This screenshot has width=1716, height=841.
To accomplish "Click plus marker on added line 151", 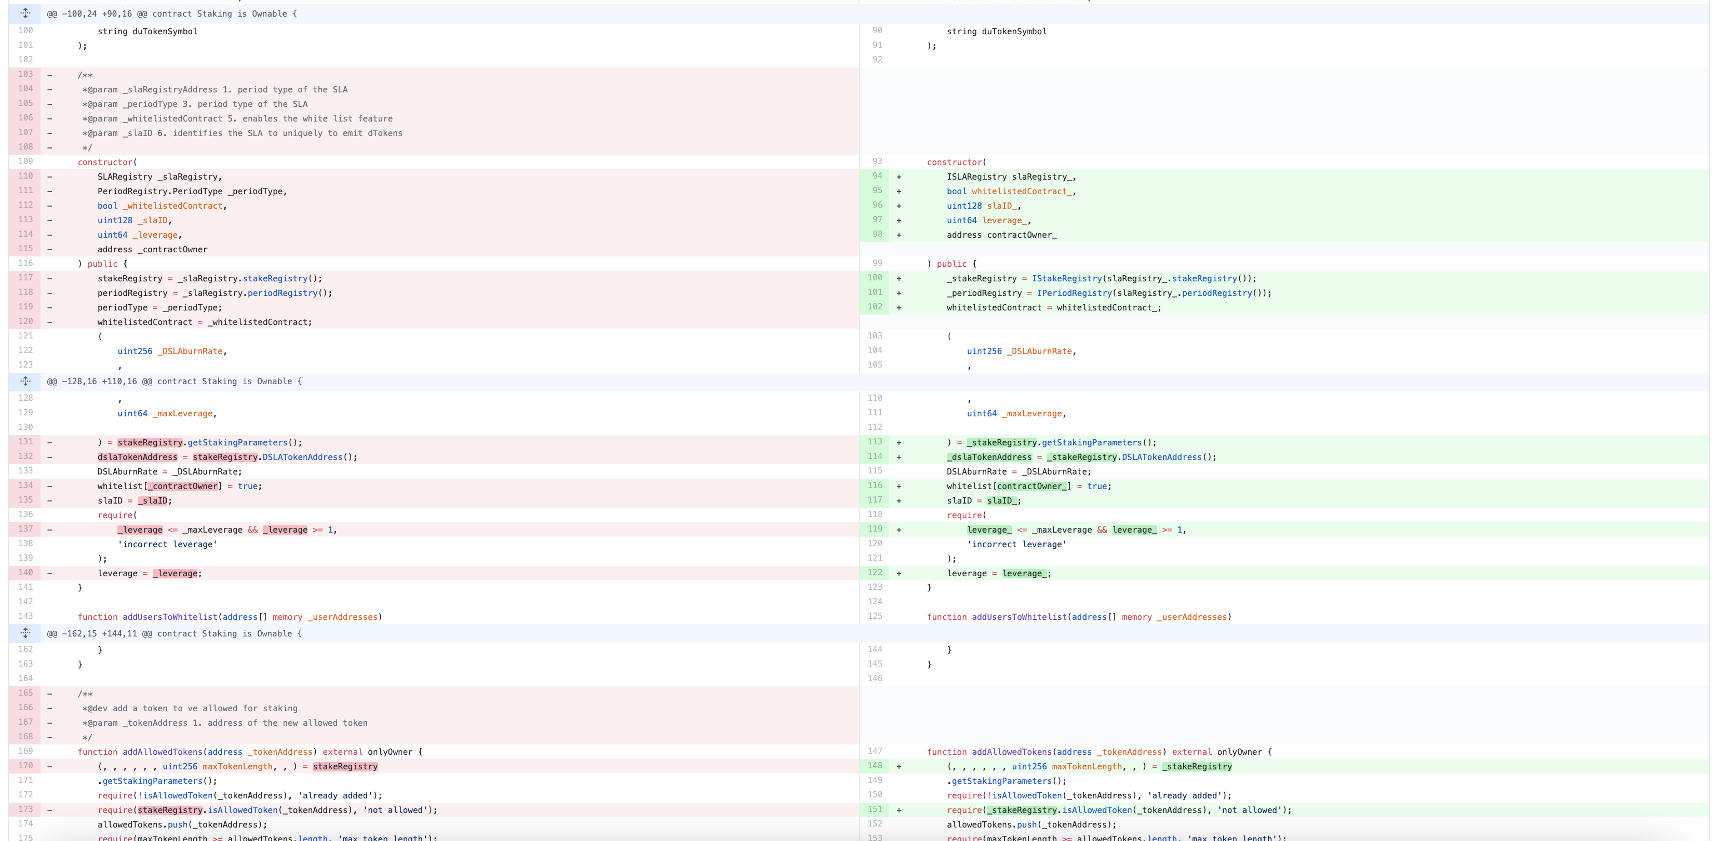I will (899, 810).
